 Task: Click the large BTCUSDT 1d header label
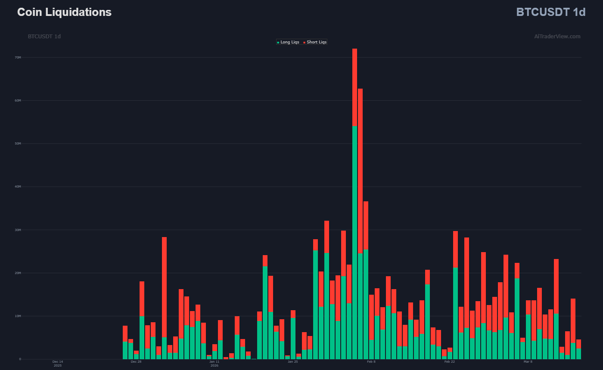click(550, 12)
